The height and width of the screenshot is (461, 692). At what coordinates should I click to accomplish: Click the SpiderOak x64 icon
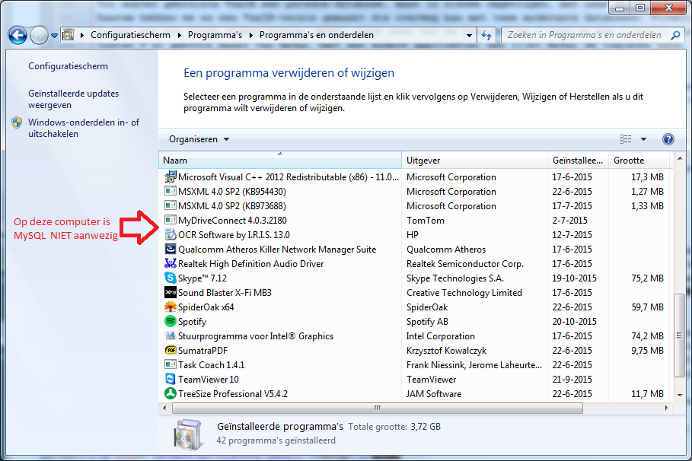(x=171, y=307)
